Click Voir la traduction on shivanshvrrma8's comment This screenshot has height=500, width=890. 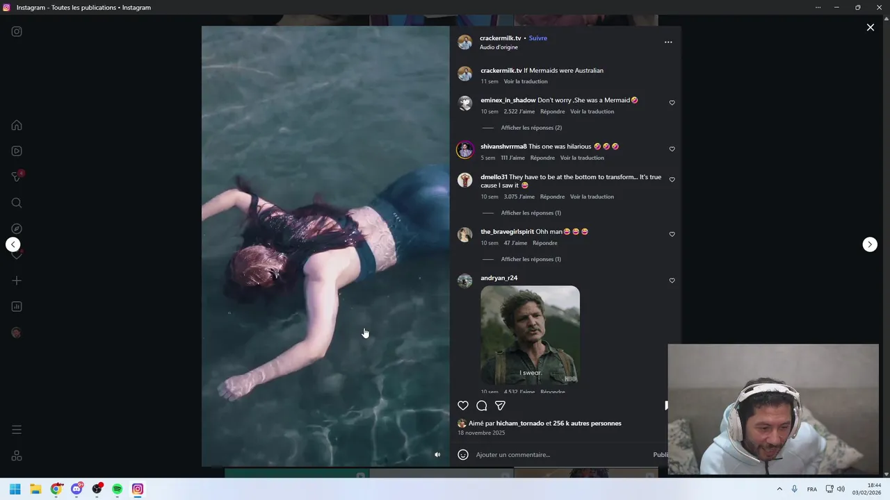pyautogui.click(x=582, y=158)
